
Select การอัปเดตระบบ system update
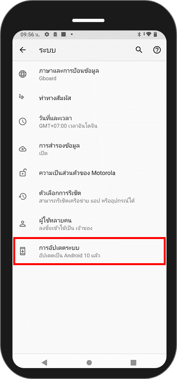coord(89,251)
